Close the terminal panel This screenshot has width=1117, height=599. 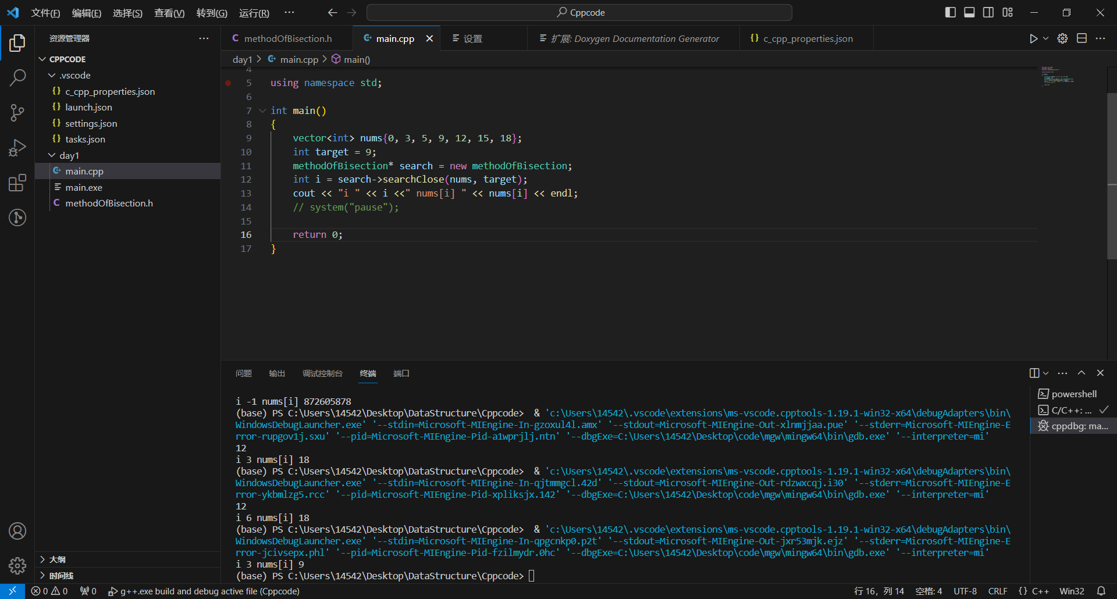[x=1100, y=373]
